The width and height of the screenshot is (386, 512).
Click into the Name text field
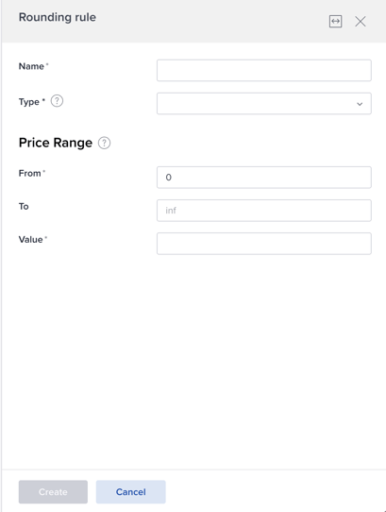pyautogui.click(x=264, y=70)
